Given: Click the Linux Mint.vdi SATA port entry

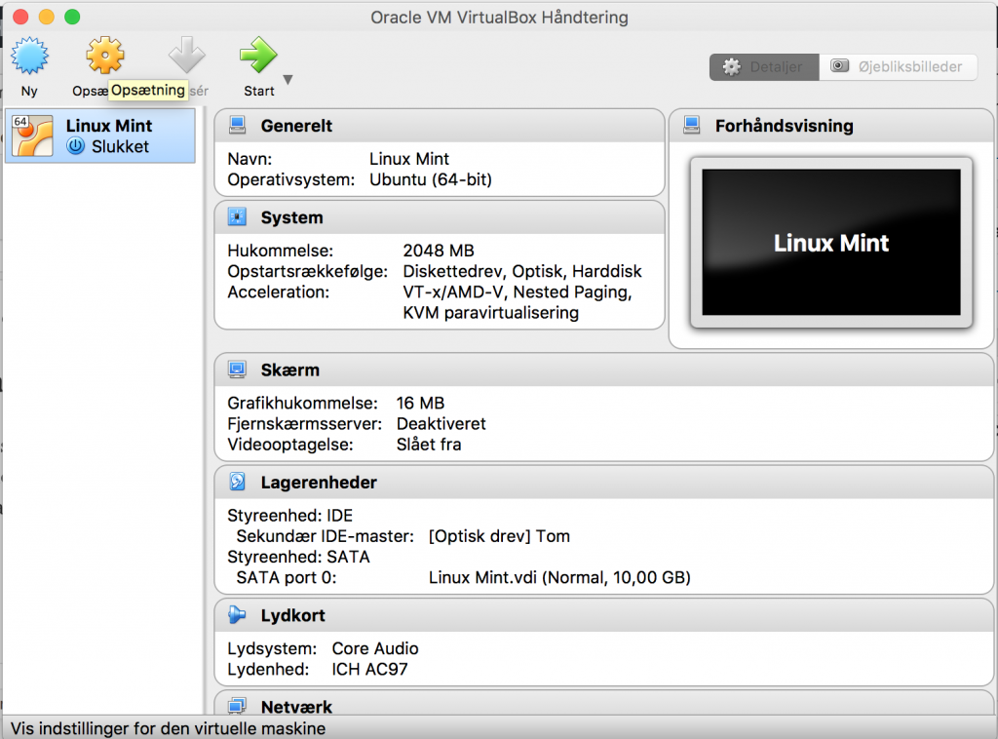Looking at the screenshot, I should (x=559, y=577).
